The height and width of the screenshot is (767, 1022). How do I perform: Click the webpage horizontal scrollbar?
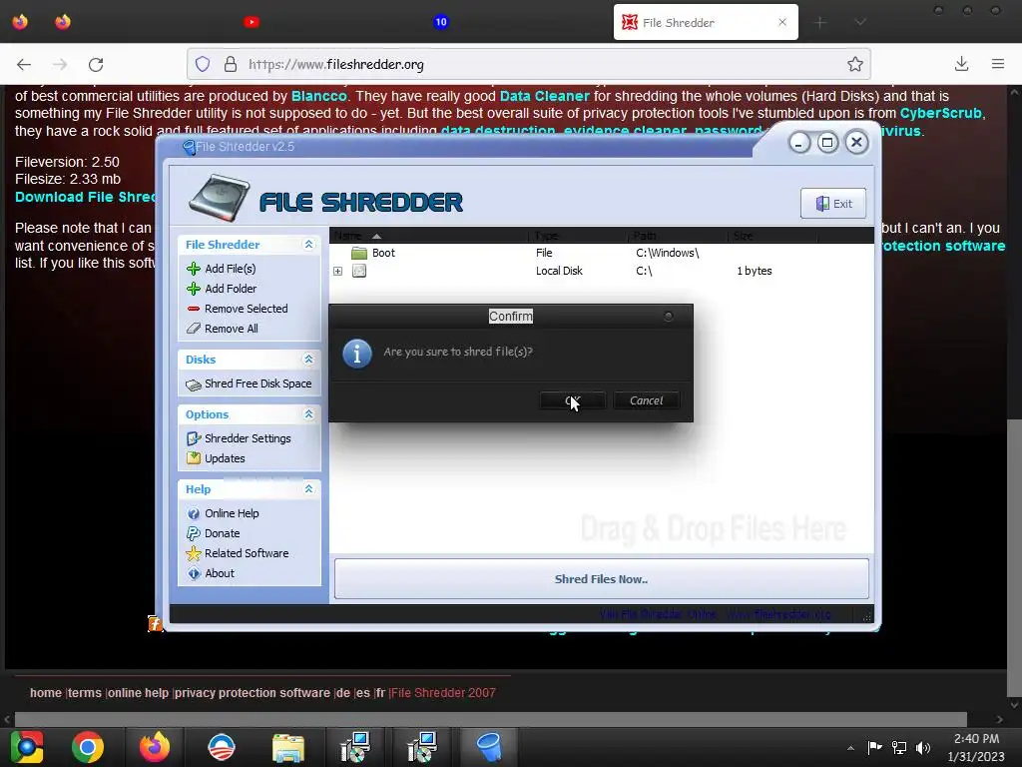pyautogui.click(x=491, y=719)
